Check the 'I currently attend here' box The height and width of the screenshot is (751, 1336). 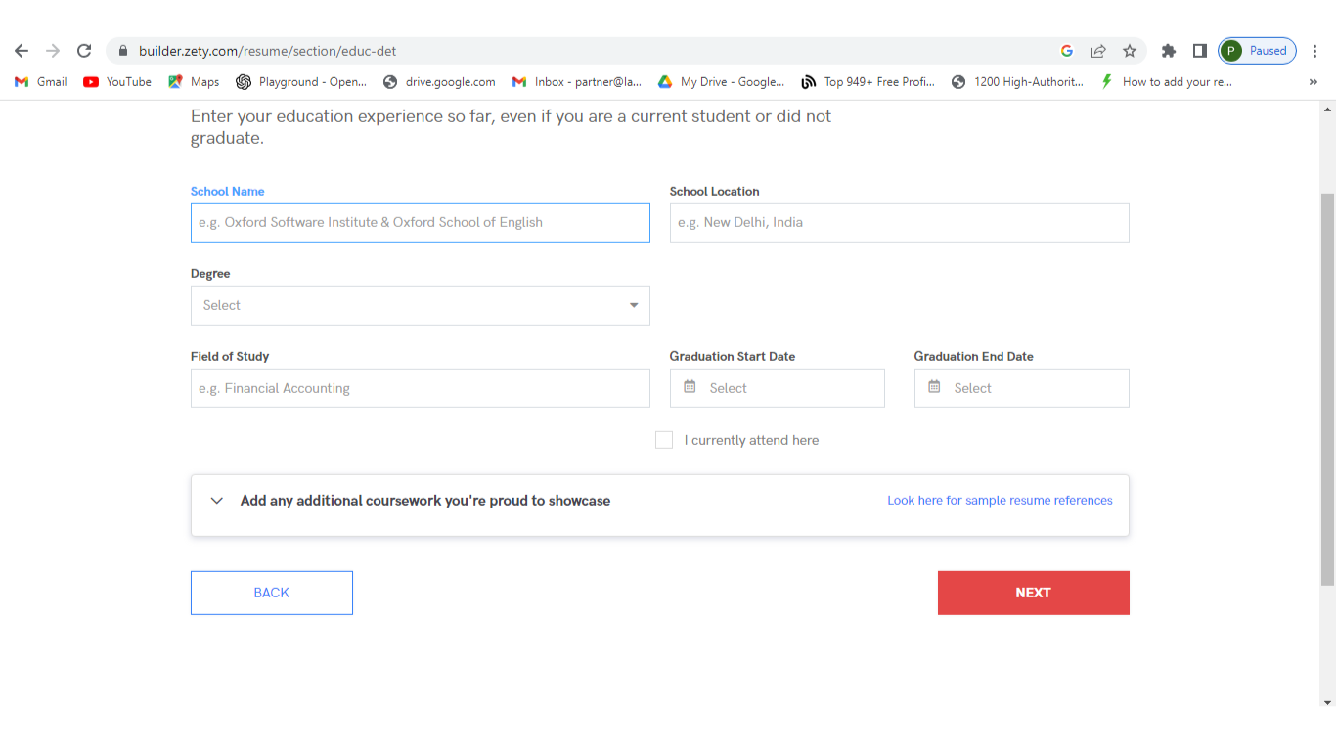coord(664,440)
